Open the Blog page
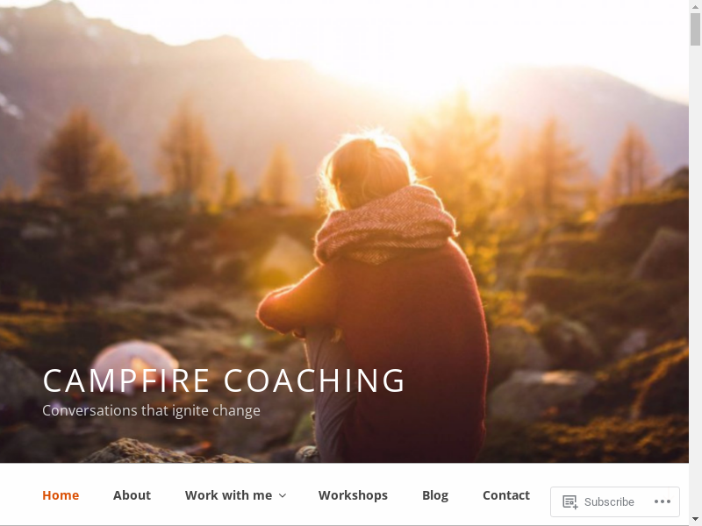The height and width of the screenshot is (526, 702). coord(435,495)
